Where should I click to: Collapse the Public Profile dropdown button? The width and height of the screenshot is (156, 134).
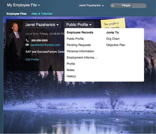click(79, 25)
